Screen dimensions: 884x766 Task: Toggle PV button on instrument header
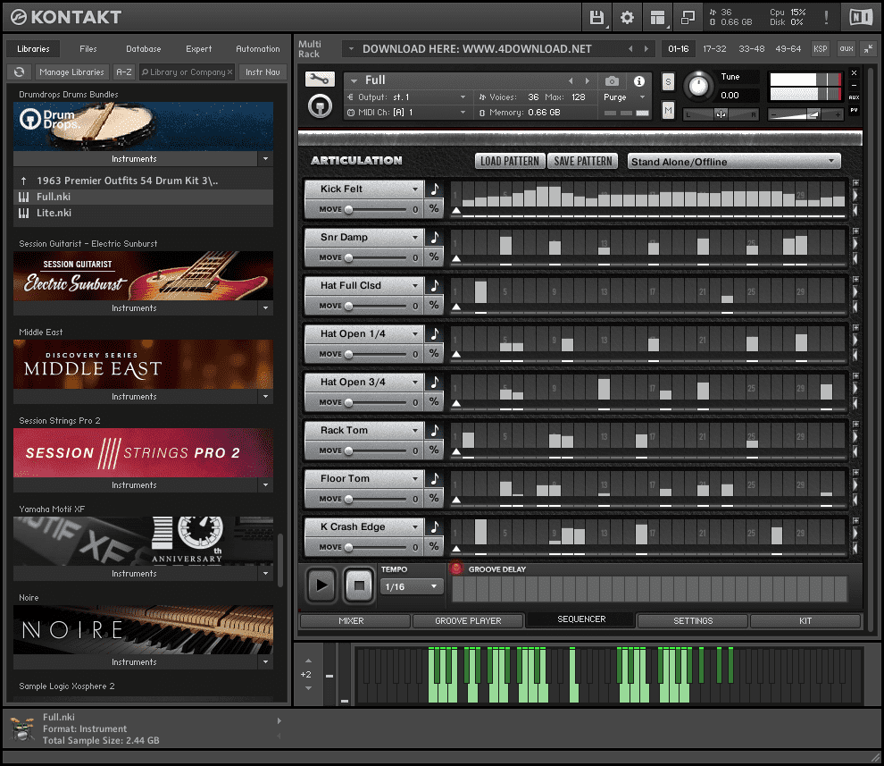(x=855, y=111)
